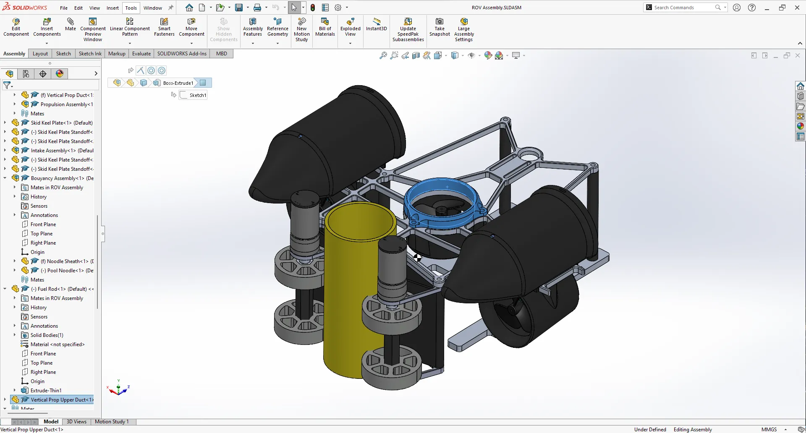Activate the Move Component tool
Screen dimensions: 806x433
coord(191,27)
